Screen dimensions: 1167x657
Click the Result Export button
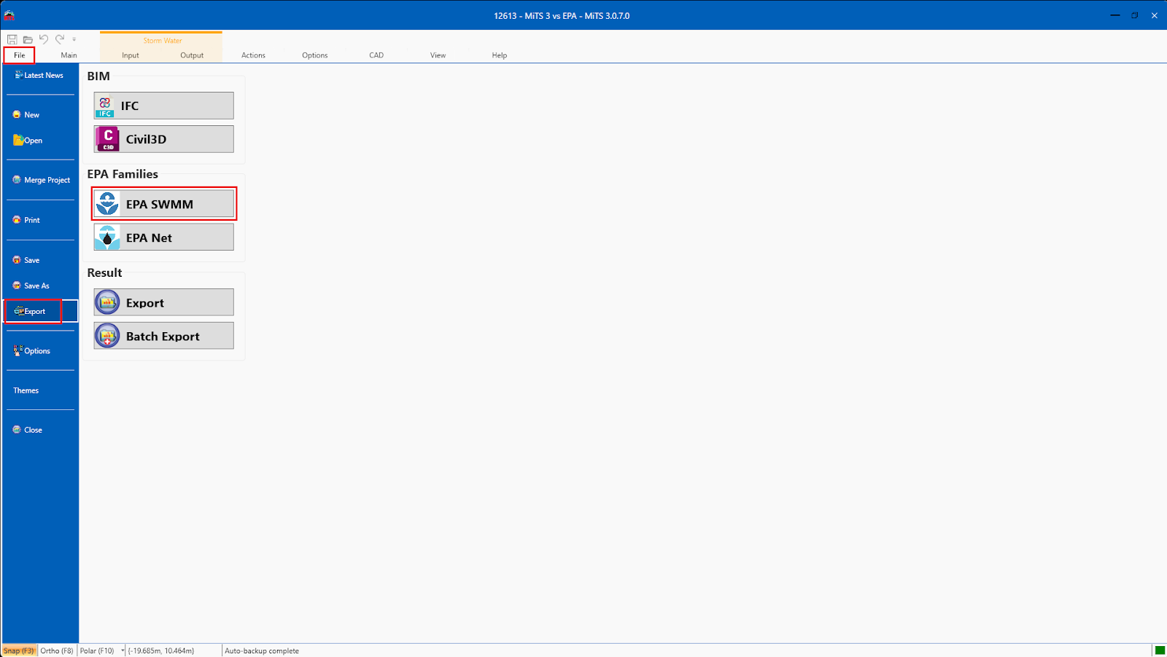pyautogui.click(x=163, y=302)
